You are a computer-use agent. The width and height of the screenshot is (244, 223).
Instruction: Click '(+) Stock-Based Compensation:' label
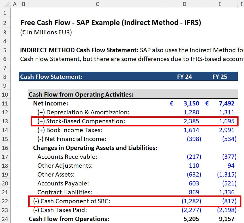[x=81, y=121]
